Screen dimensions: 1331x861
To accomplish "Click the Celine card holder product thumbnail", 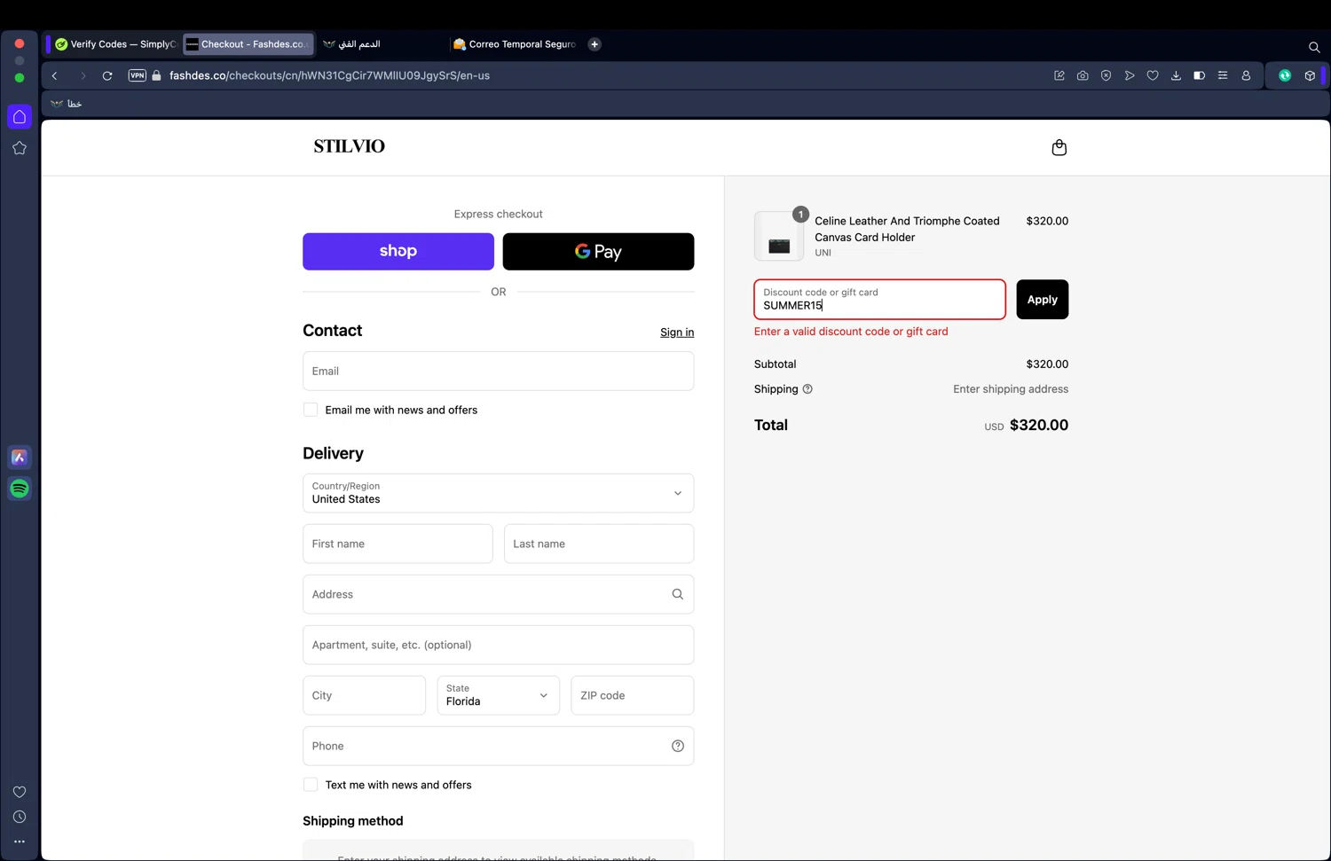I will (x=779, y=236).
